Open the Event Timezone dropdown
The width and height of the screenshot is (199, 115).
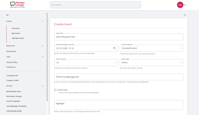[151, 48]
